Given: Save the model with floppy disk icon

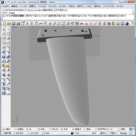Looking at the screenshot, I should coord(14,24).
